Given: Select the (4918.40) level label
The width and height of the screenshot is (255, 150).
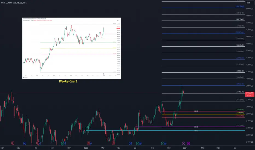Looking at the screenshot, I should pos(240,13).
